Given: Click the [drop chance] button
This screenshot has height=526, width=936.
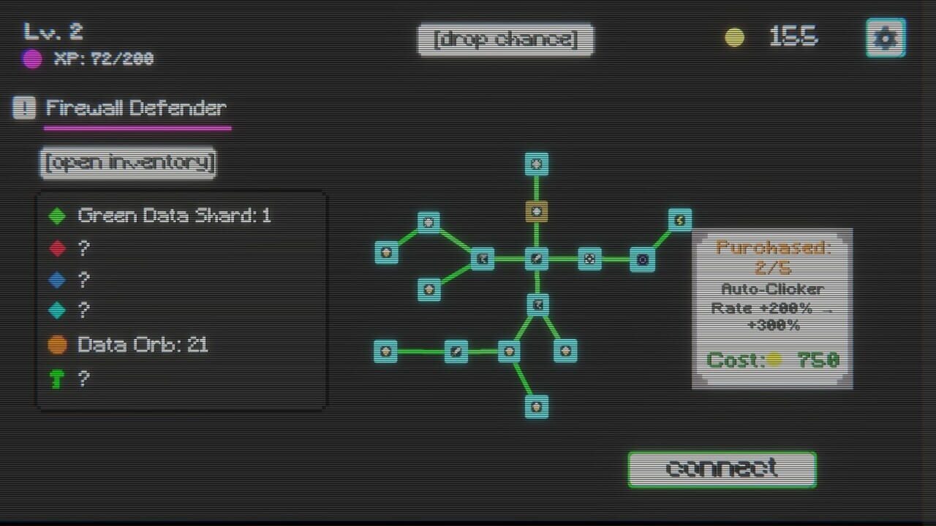Looking at the screenshot, I should (x=506, y=39).
